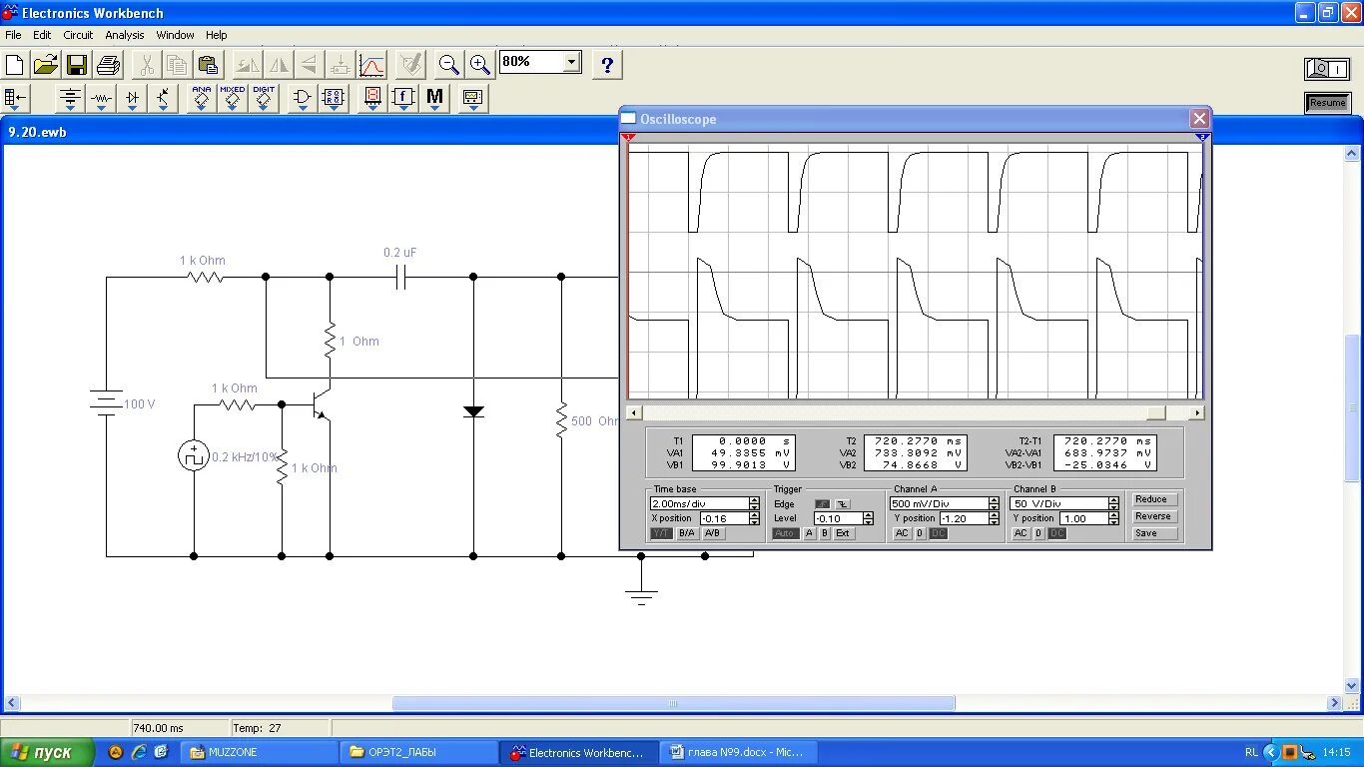The image size is (1364, 767).
Task: Open the Help menu
Action: pyautogui.click(x=217, y=35)
